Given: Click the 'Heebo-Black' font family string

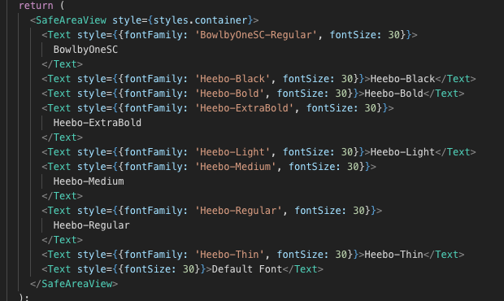Looking at the screenshot, I should coord(232,79).
